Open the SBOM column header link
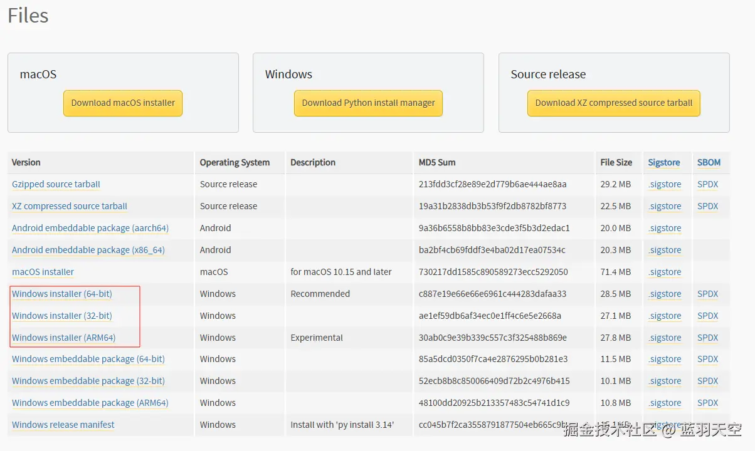This screenshot has width=755, height=451. coord(709,162)
